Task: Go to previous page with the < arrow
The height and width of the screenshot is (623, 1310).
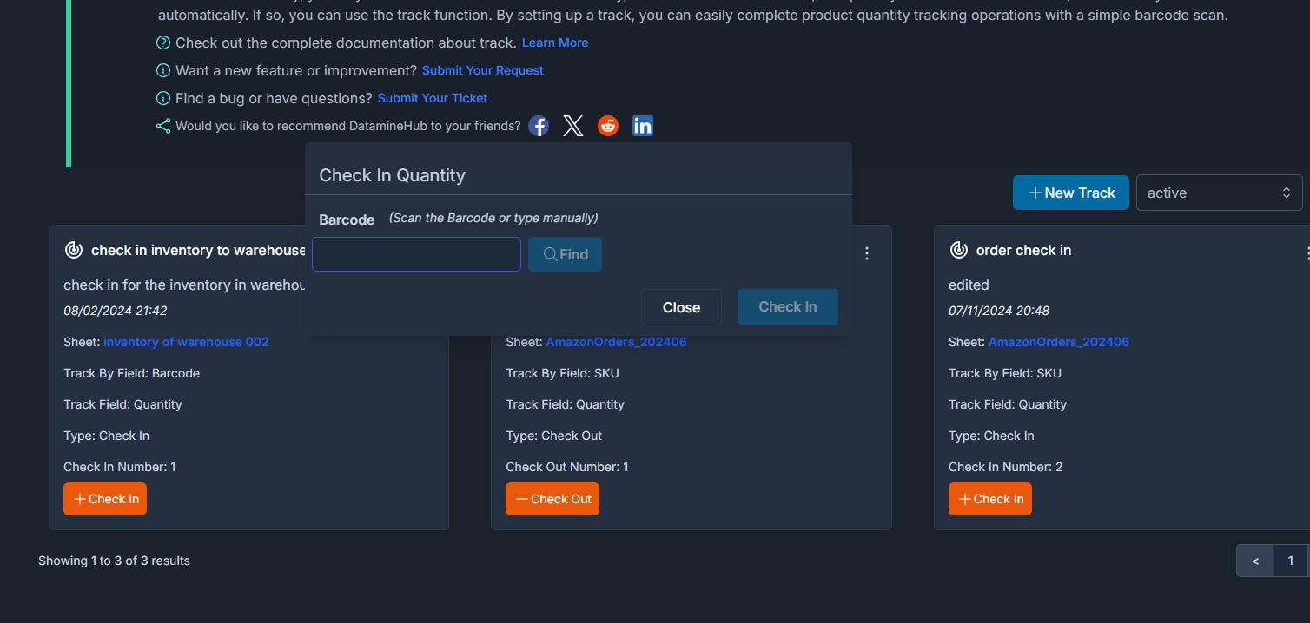Action: pyautogui.click(x=1255, y=561)
